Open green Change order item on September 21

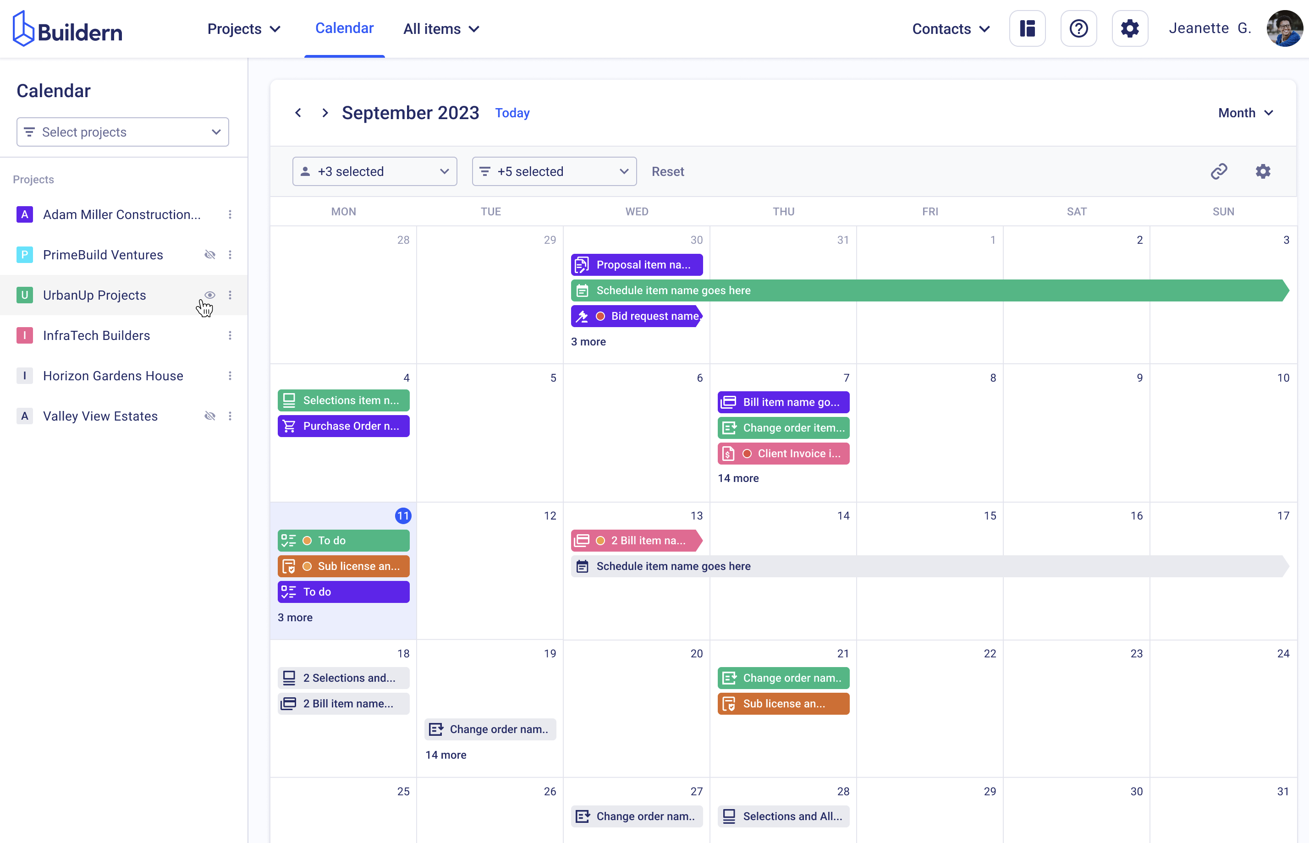point(783,678)
